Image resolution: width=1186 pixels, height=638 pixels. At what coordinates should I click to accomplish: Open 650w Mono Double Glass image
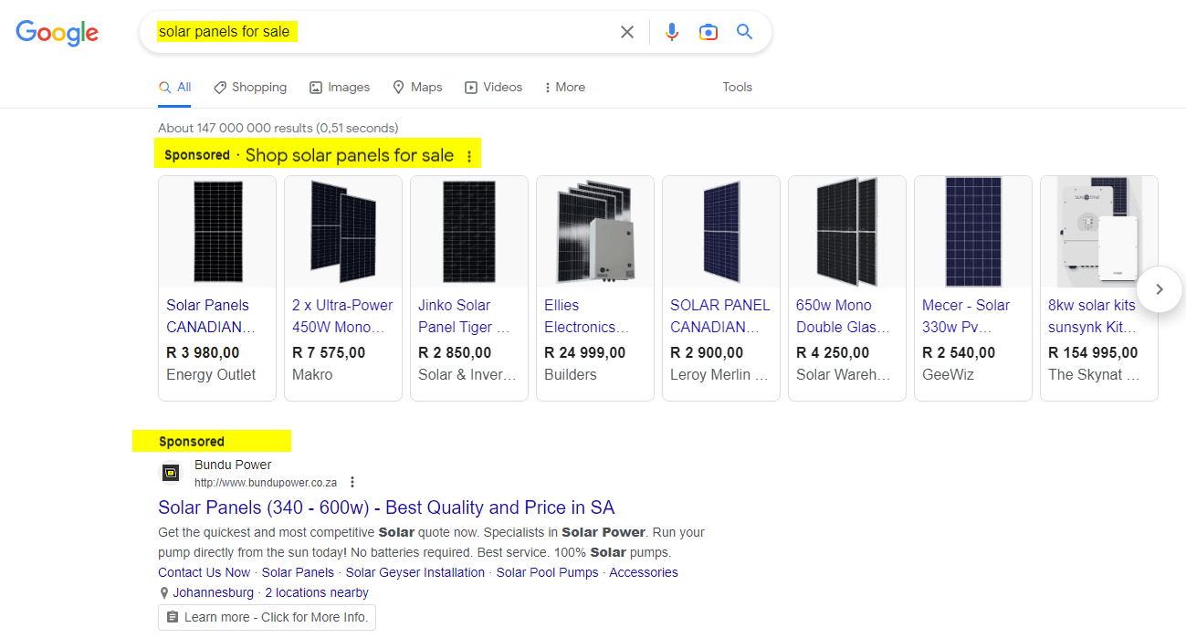(x=847, y=232)
